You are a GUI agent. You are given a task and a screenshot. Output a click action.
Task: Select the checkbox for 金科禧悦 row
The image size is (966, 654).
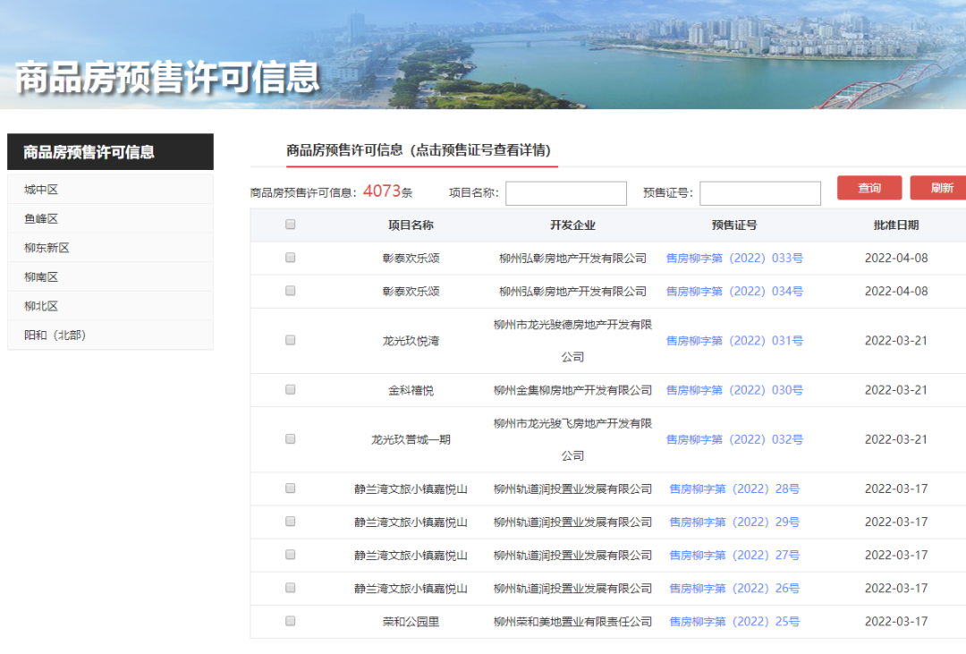[290, 389]
